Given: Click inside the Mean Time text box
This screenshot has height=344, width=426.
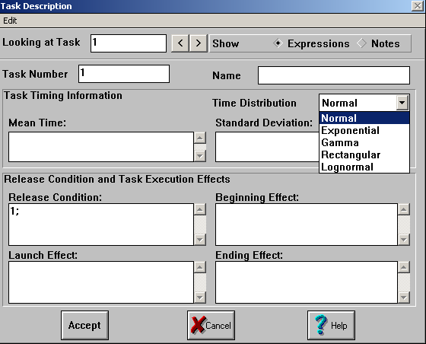Looking at the screenshot, I should pos(101,147).
